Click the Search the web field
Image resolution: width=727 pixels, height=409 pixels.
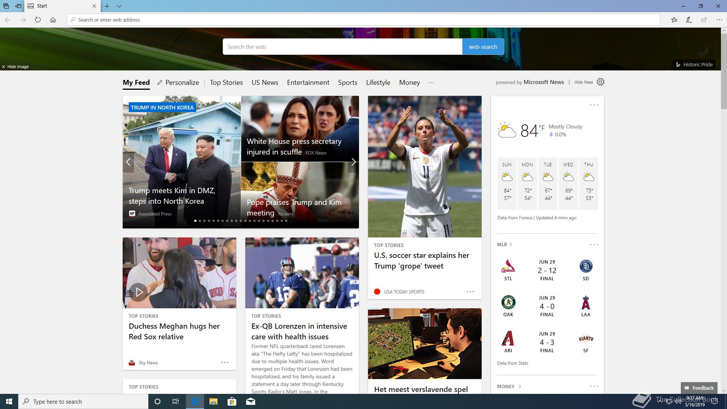click(342, 47)
